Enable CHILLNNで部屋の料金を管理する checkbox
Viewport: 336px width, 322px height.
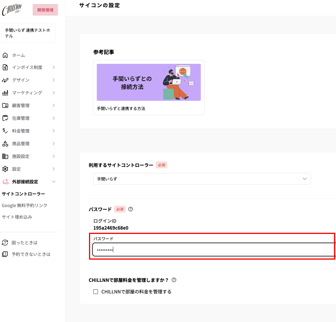[x=96, y=292]
